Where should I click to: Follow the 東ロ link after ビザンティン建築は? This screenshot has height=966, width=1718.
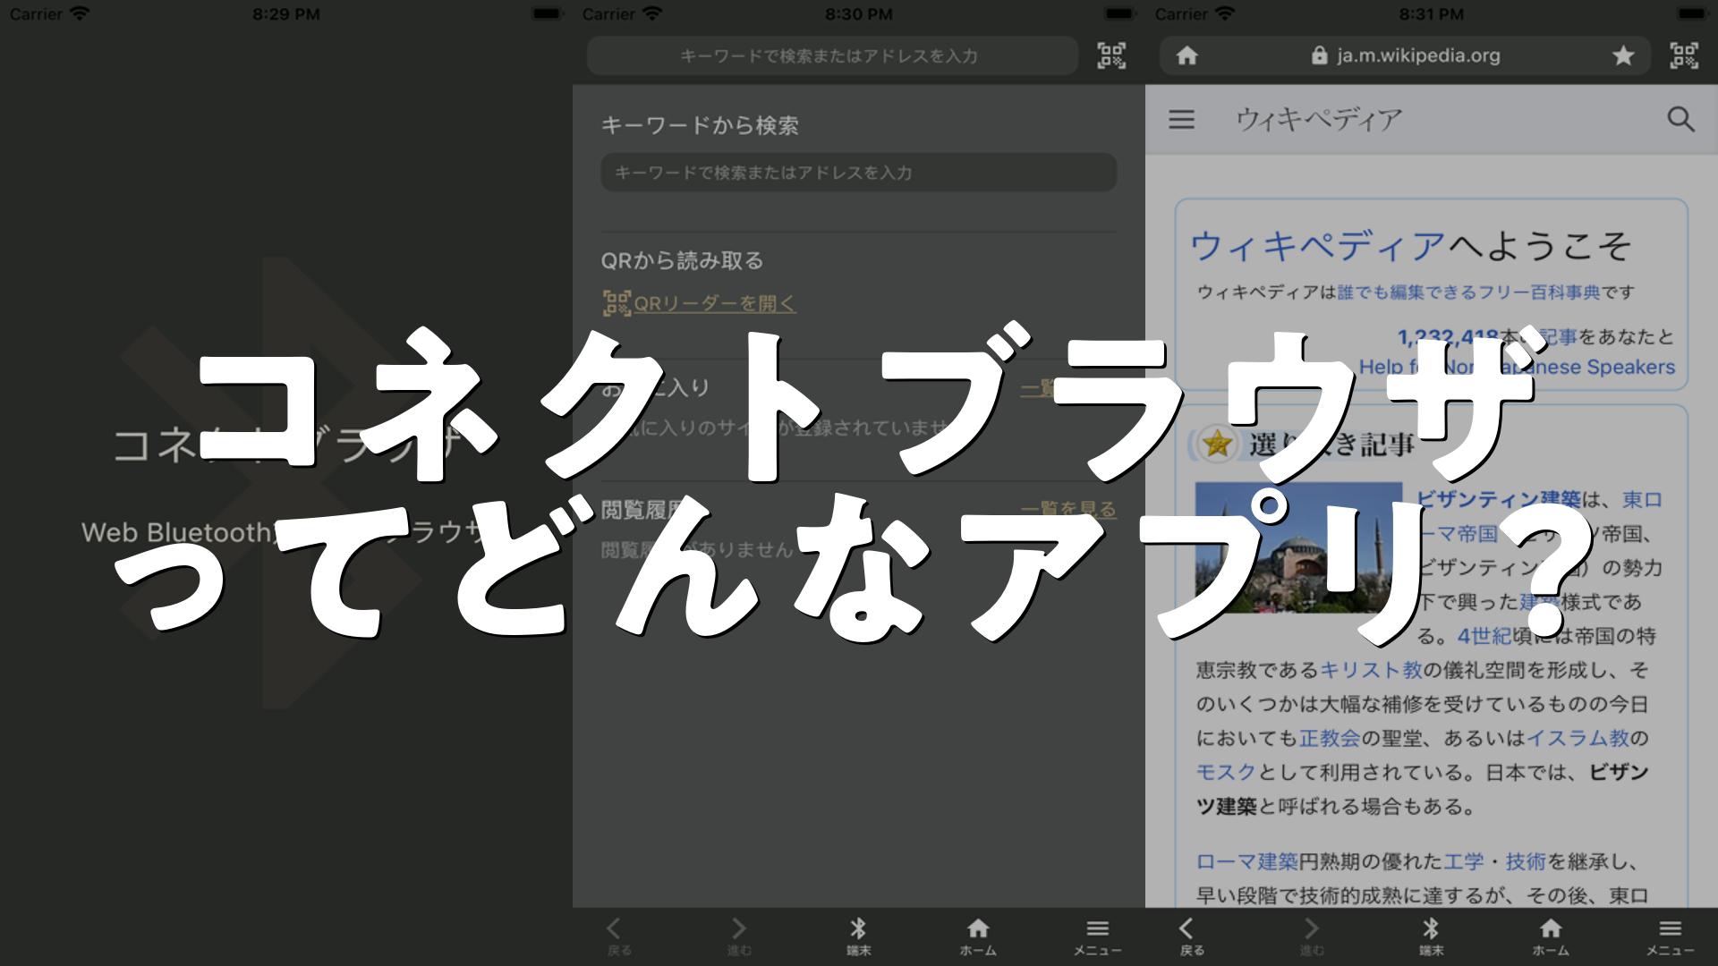coord(1643,499)
